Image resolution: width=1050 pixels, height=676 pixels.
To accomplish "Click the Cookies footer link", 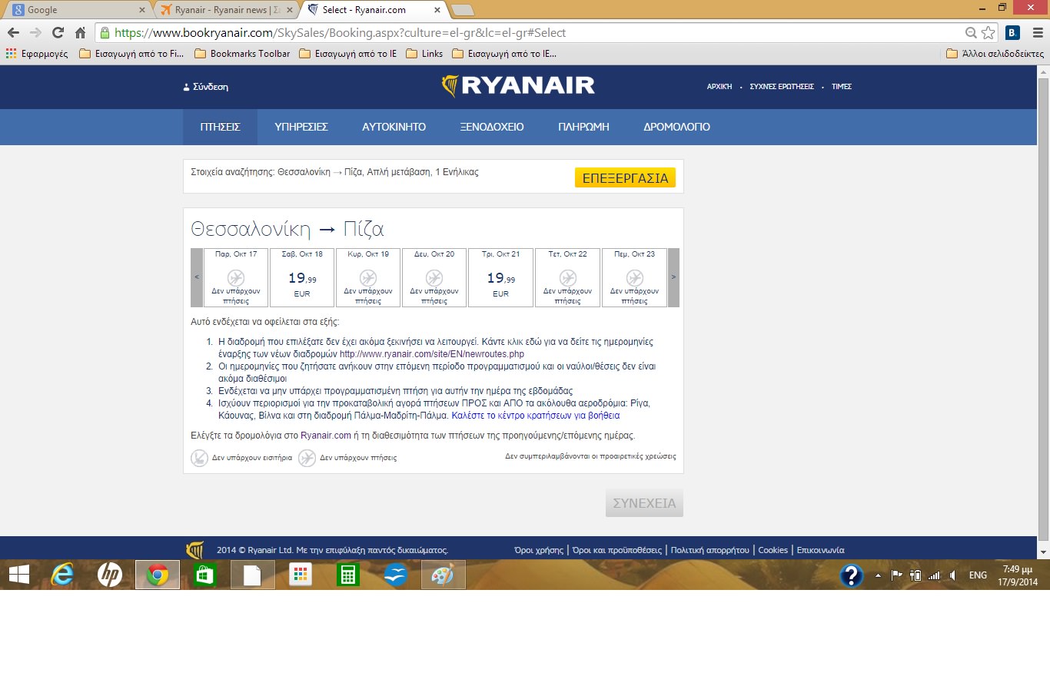I will pyautogui.click(x=773, y=550).
